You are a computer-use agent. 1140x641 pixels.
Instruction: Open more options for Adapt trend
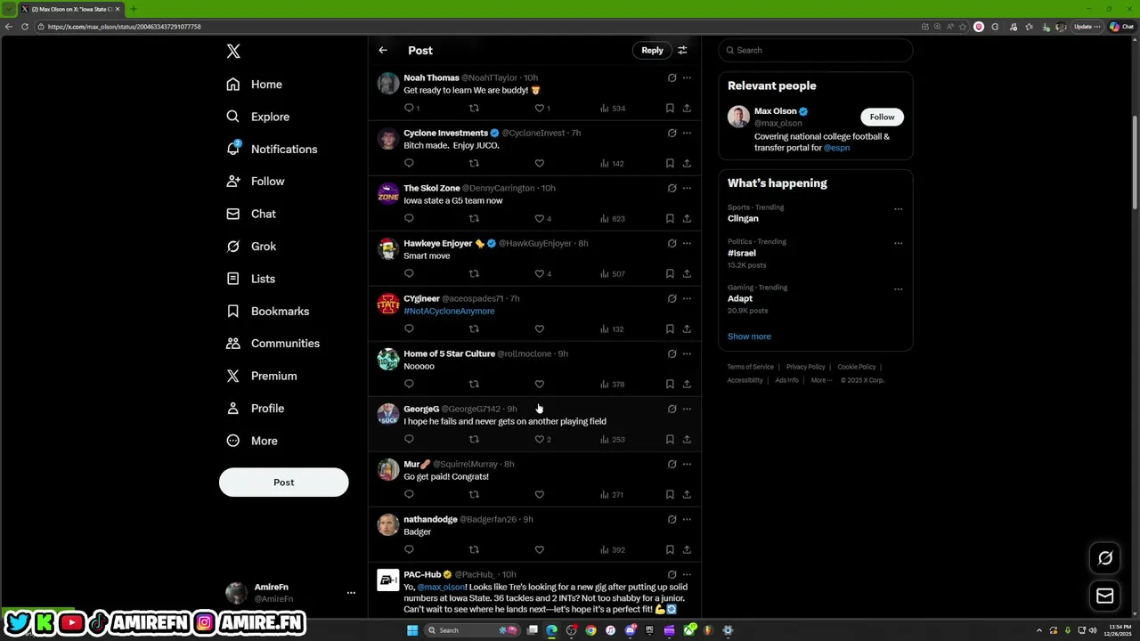(x=898, y=289)
